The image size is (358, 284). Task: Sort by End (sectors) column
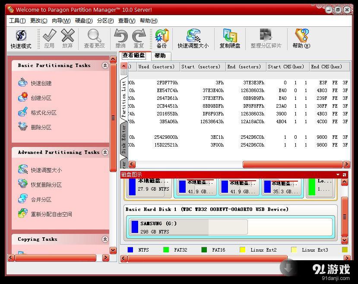coord(246,67)
